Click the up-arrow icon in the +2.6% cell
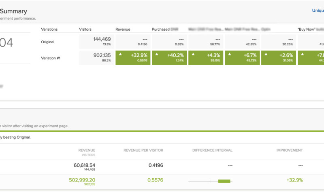This screenshot has height=194, width=324. 266,54
